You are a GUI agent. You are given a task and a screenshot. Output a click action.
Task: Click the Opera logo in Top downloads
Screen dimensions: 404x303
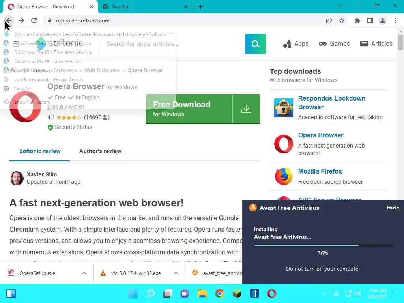coord(283,144)
